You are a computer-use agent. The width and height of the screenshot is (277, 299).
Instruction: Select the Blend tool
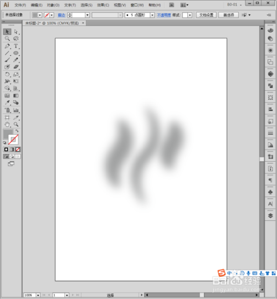pos(16,102)
